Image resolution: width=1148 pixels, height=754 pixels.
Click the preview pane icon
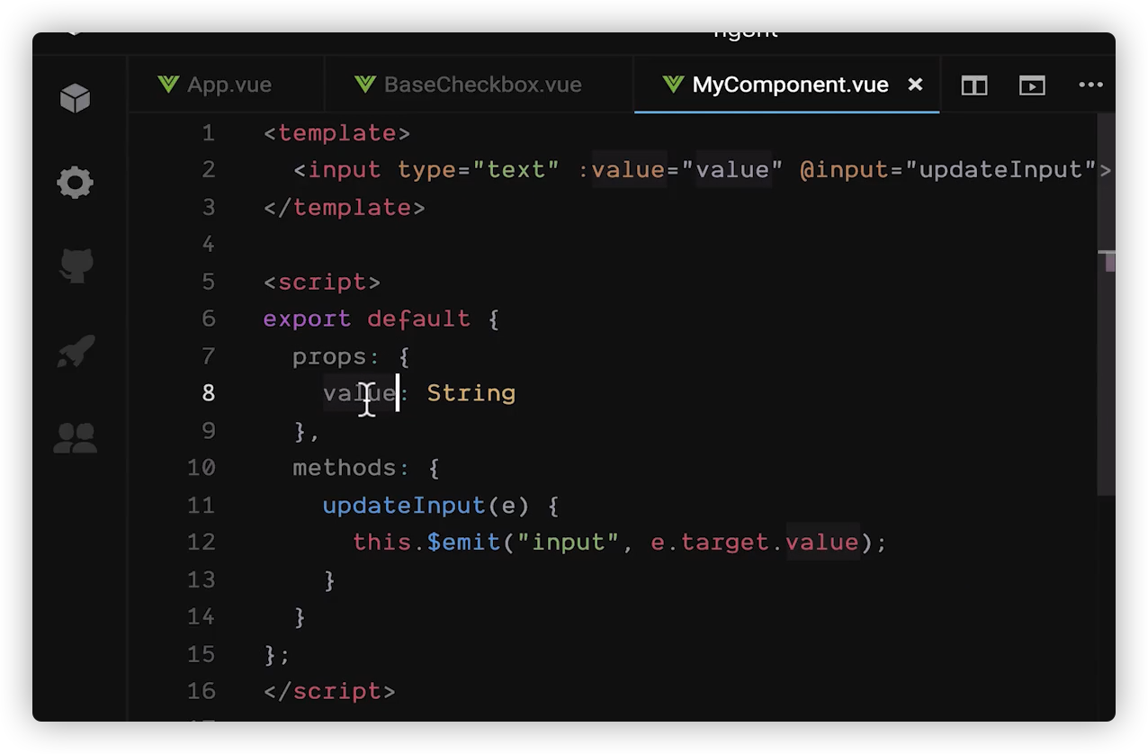click(1032, 85)
